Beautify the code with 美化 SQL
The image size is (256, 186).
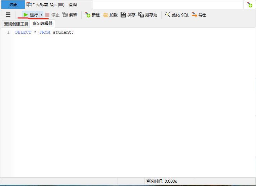click(177, 15)
